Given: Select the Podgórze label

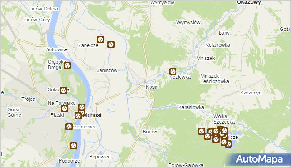Looking at the screenshot, I should (69, 161).
